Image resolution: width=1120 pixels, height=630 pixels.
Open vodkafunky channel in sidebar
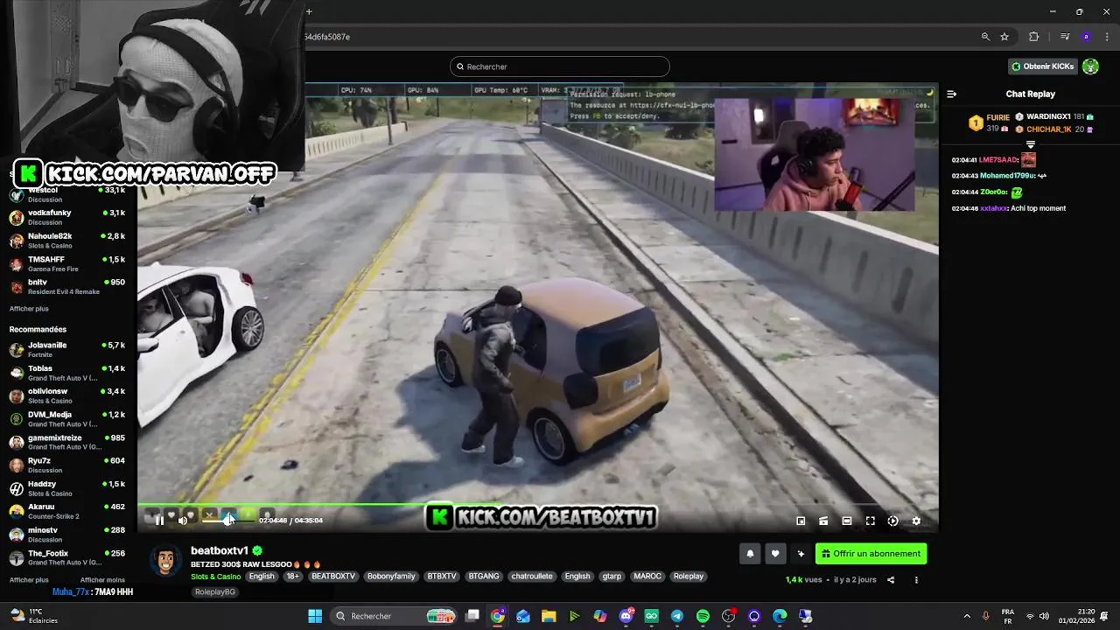click(68, 217)
